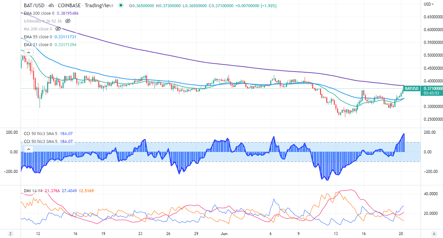Screen dimensions: 443x238
Task: Click the EMA 21 value 0.33171394
Action: 65,45
